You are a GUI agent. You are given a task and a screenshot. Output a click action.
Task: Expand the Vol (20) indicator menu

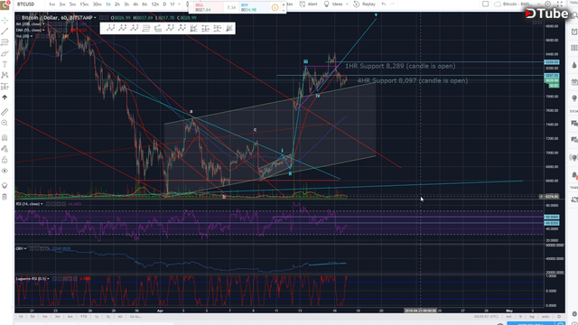[31, 36]
